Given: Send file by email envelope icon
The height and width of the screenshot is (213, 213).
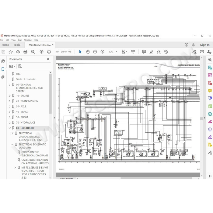Looking at the screenshot, I should (202, 52).
